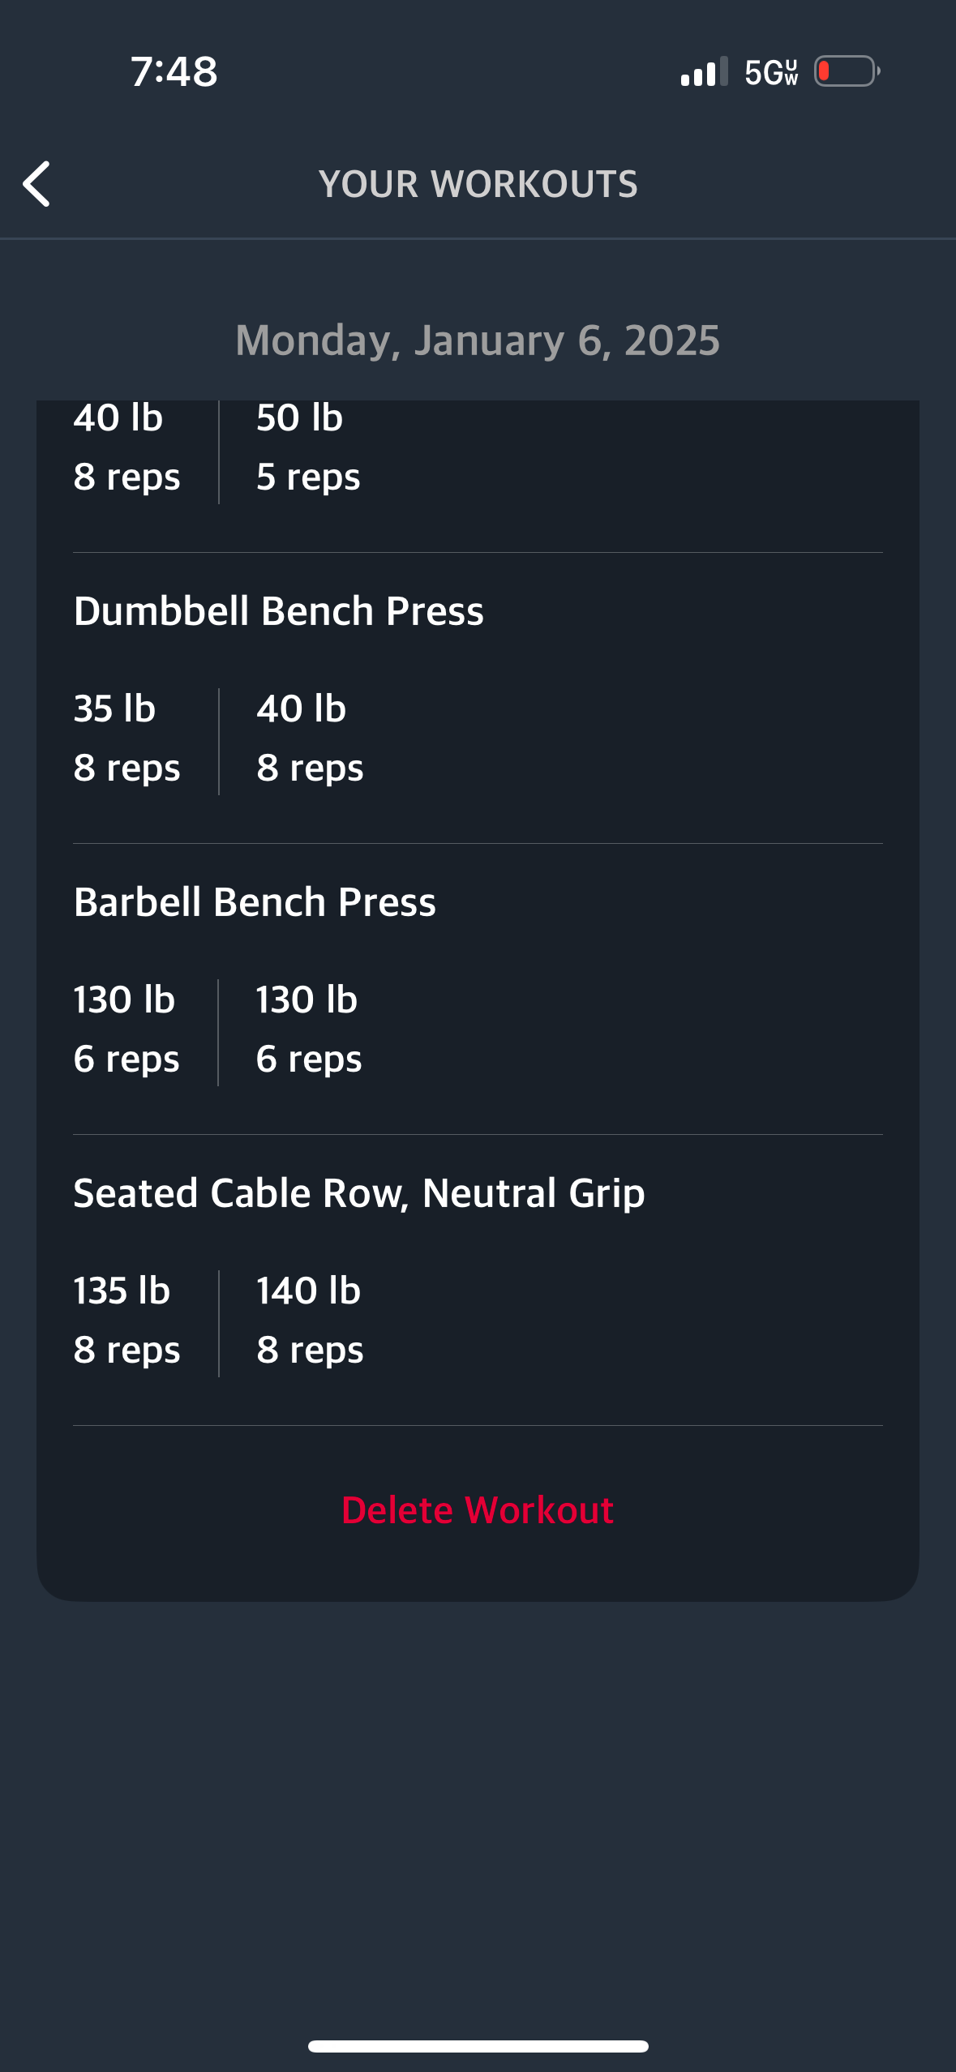Select second 130 lb Barbell Bench set

(309, 1030)
